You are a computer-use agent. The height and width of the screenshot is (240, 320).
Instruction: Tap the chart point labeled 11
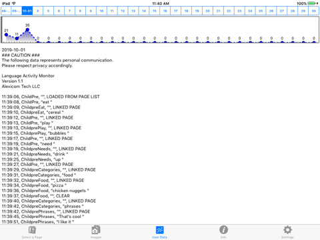coord(17,39)
